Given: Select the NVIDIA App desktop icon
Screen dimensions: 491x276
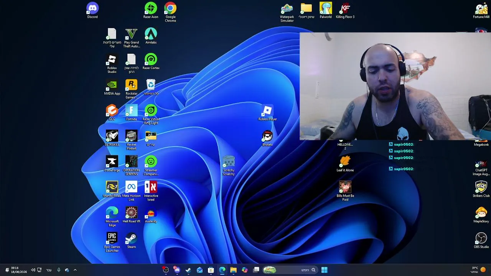Looking at the screenshot, I should 112,87.
